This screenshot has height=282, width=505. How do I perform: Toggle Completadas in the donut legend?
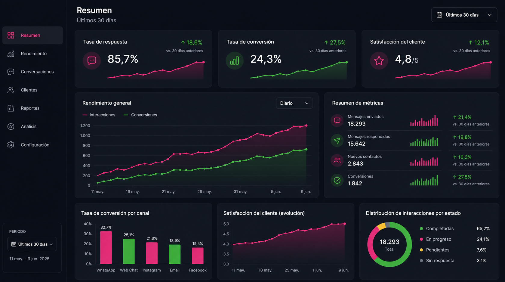pos(437,229)
